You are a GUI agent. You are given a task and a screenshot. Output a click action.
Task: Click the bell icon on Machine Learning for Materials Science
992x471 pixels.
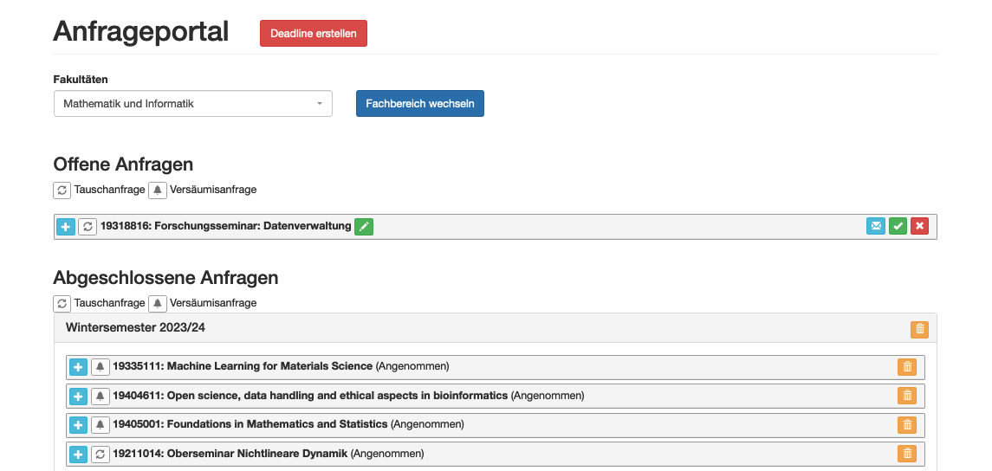coord(100,367)
